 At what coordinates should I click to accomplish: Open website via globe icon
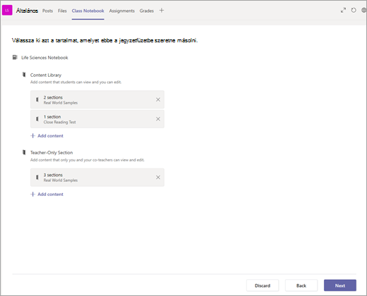pos(363,11)
